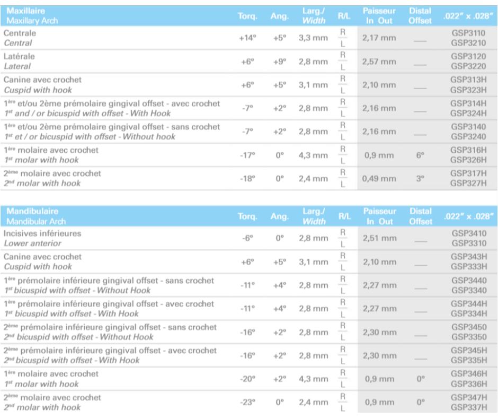
Task: Select the 0,49 mm thickness value
Action: 379,179
